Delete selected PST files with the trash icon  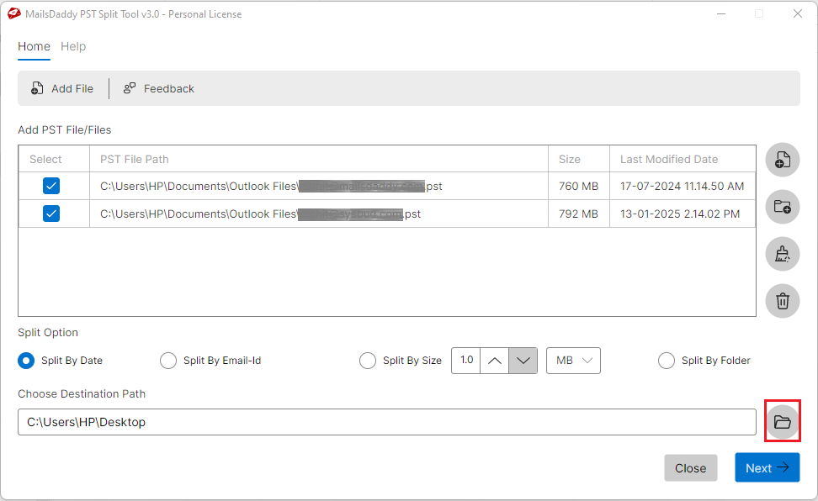pyautogui.click(x=782, y=301)
